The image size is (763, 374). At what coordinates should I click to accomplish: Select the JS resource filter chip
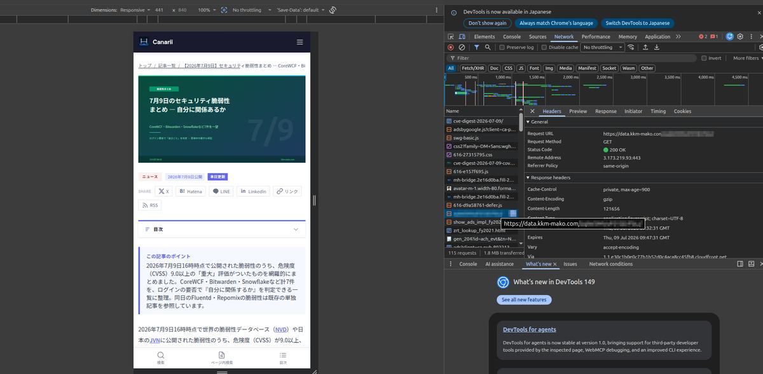click(x=521, y=68)
